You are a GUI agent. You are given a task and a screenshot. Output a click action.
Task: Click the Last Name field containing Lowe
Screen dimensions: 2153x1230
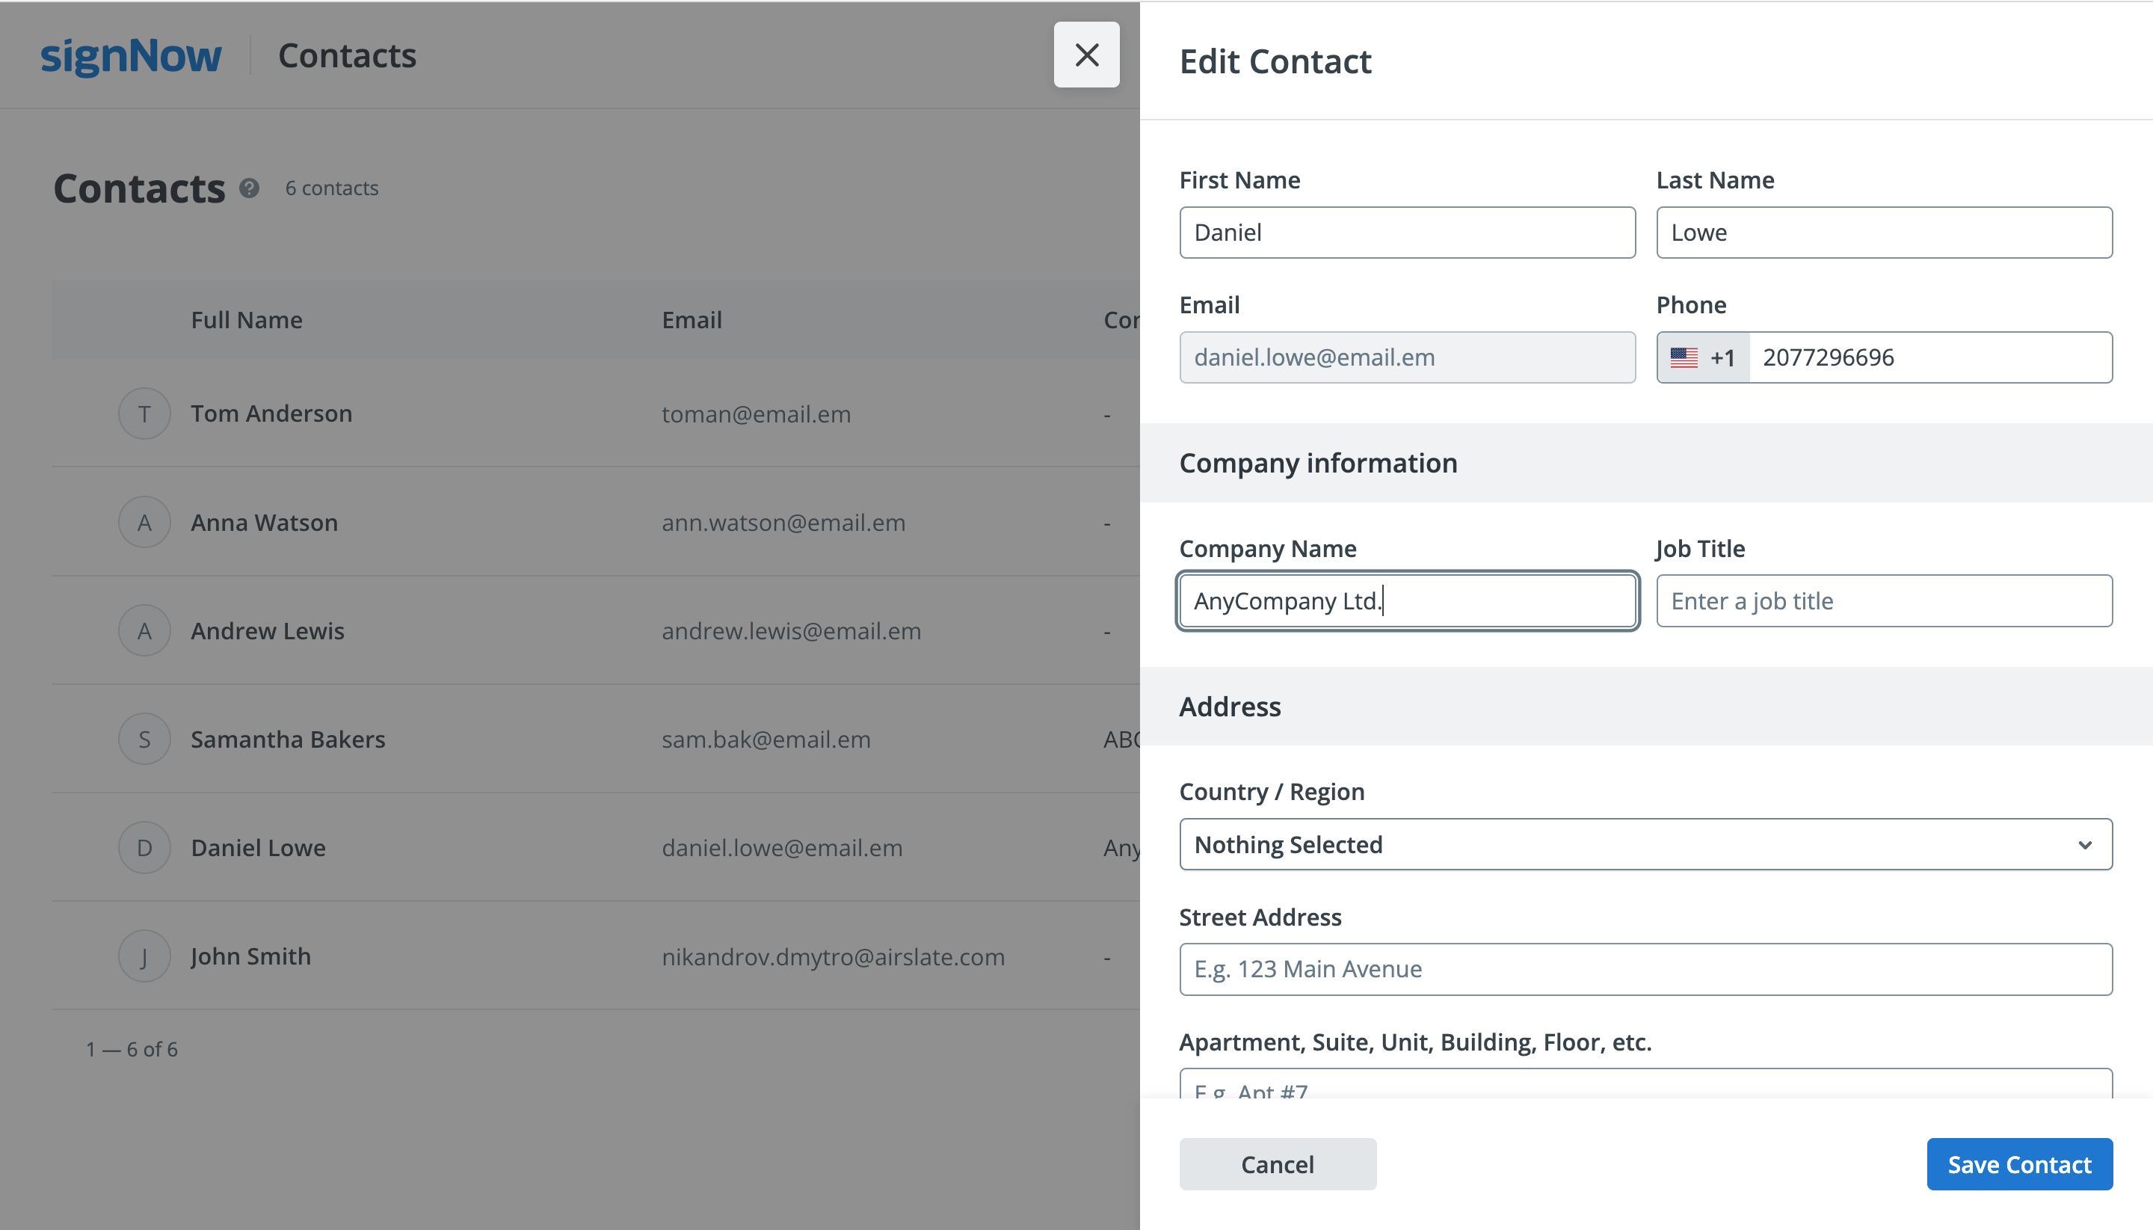1884,233
